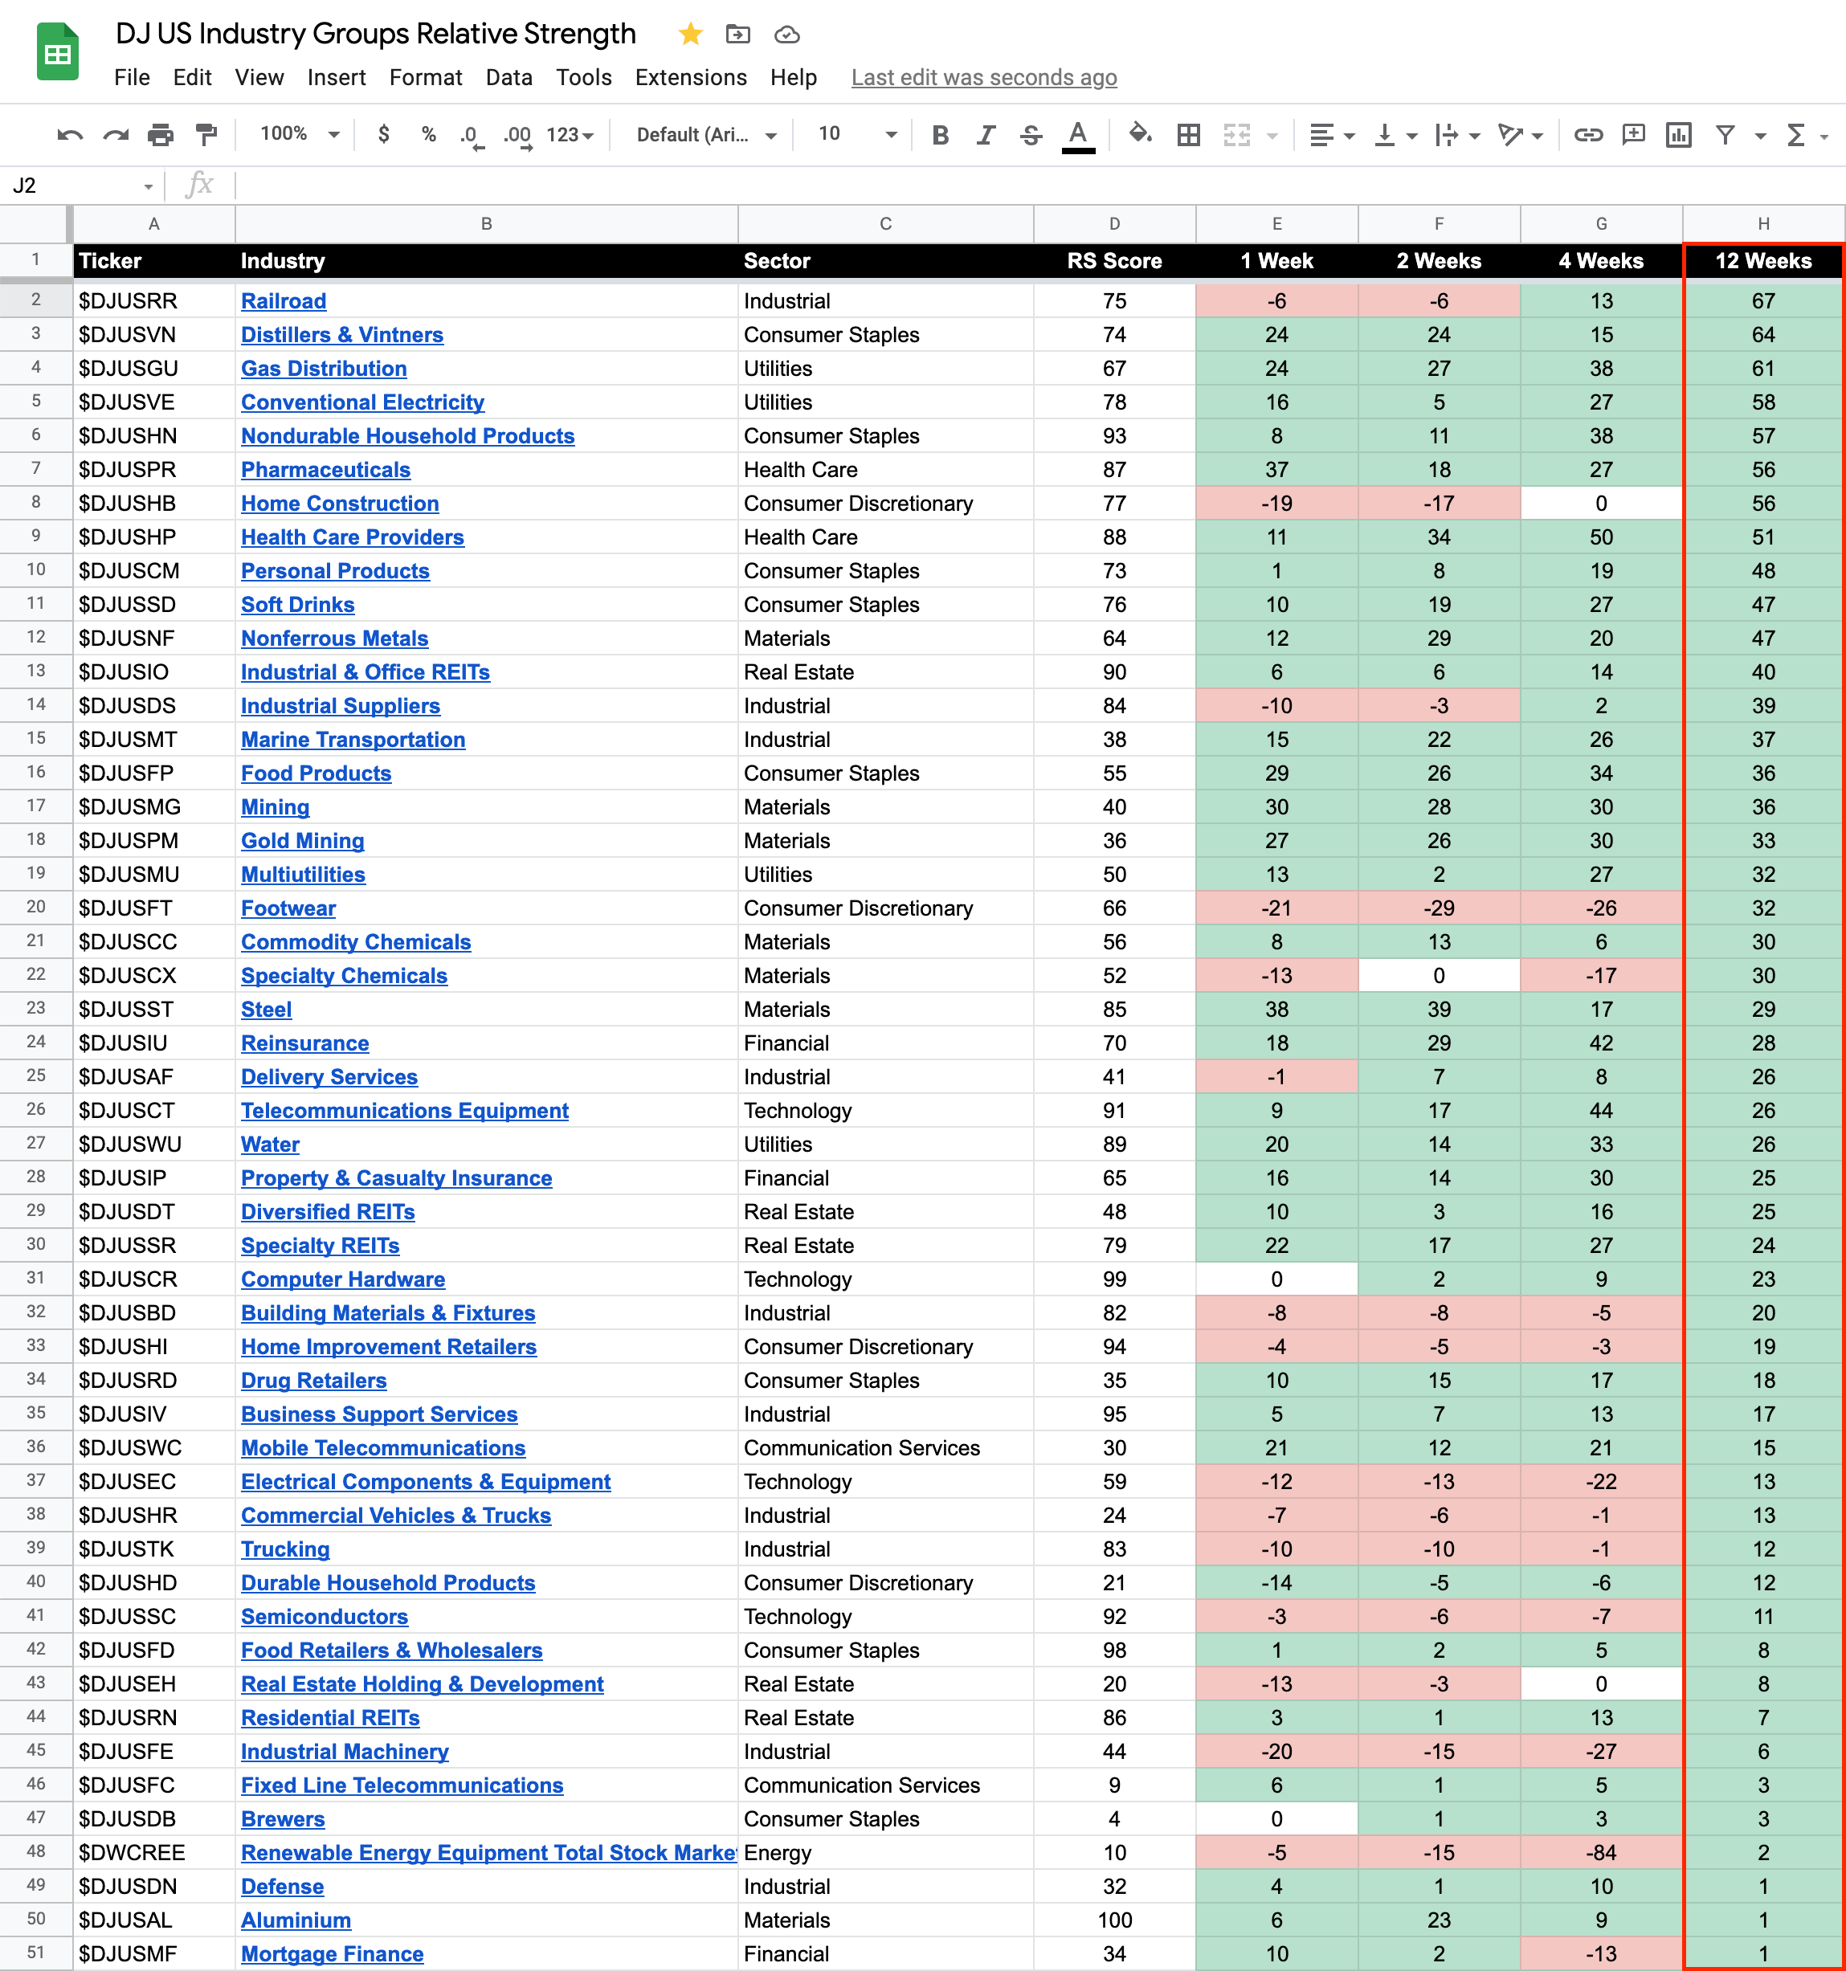
Task: Select the paint format tool
Action: [x=206, y=135]
